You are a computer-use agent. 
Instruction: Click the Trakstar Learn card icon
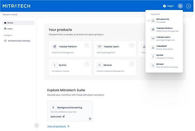coord(99,47)
